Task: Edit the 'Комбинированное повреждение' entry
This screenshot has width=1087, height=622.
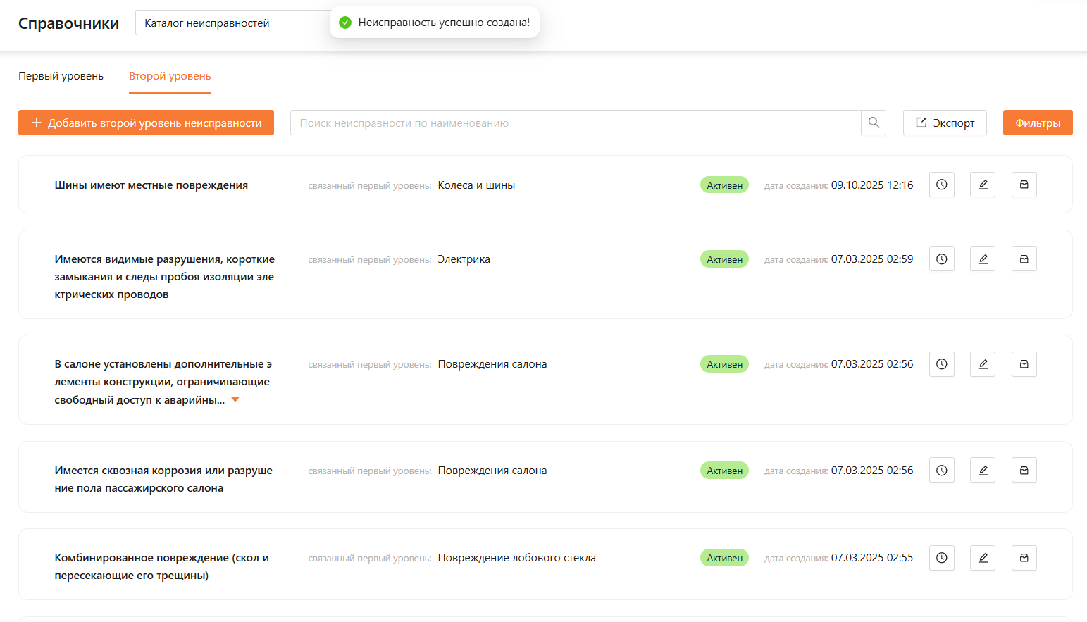Action: pos(983,558)
